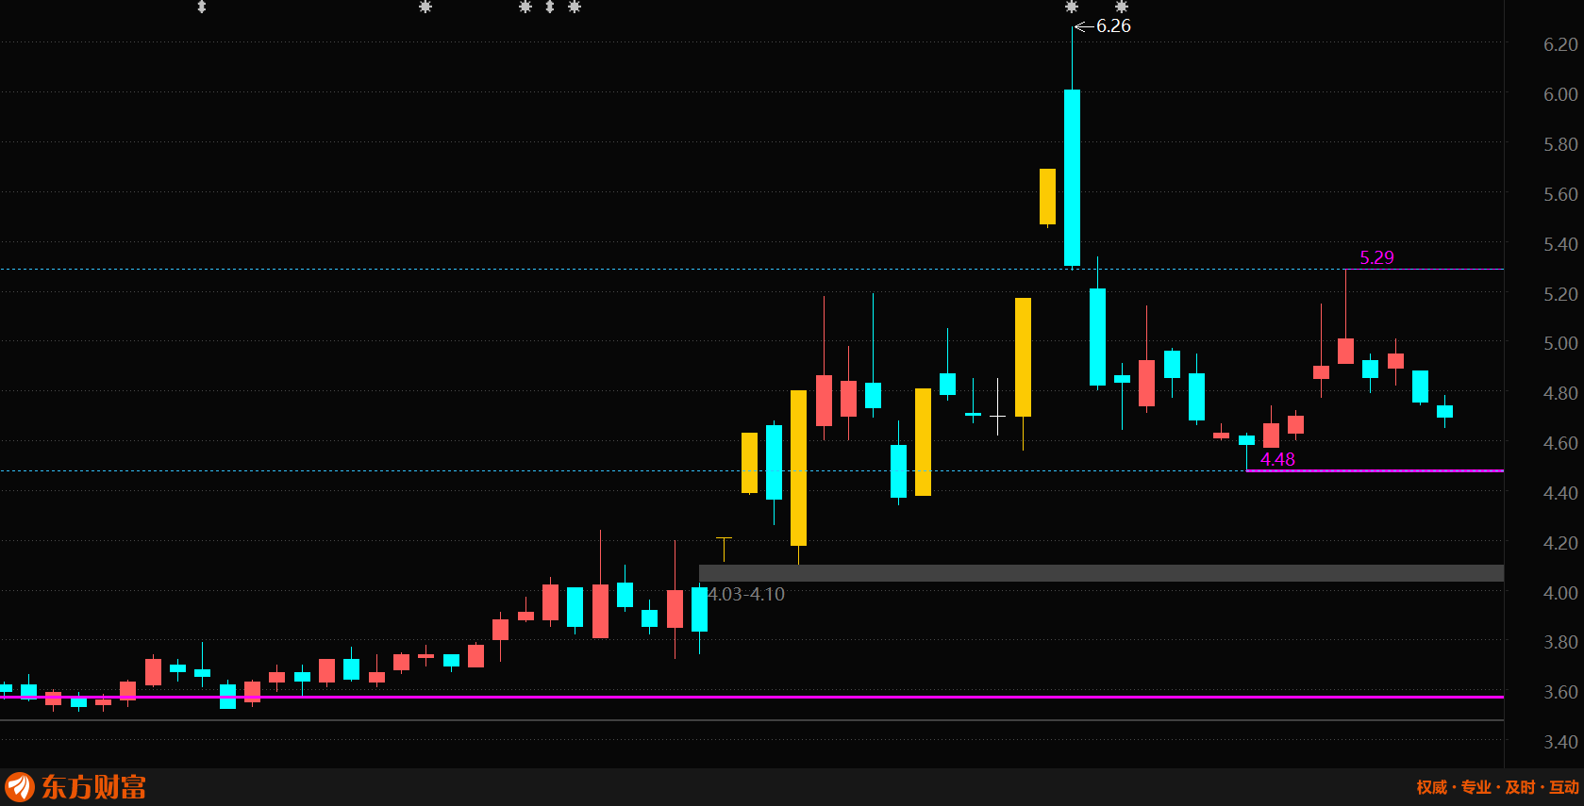Click the 3.60 axis price label
The image size is (1584, 806).
[x=1560, y=692]
